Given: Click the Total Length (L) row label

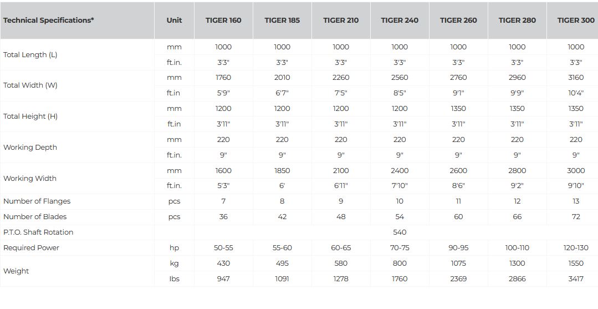Looking at the screenshot, I should tap(30, 55).
